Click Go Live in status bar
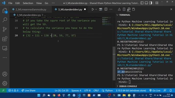The width and height of the screenshot is (175, 98). tap(155, 90)
